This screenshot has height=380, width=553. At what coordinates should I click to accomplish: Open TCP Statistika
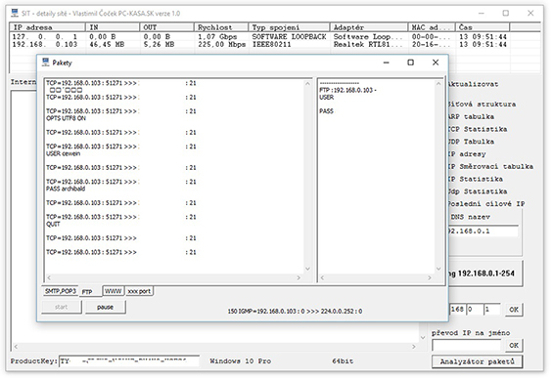[478, 129]
